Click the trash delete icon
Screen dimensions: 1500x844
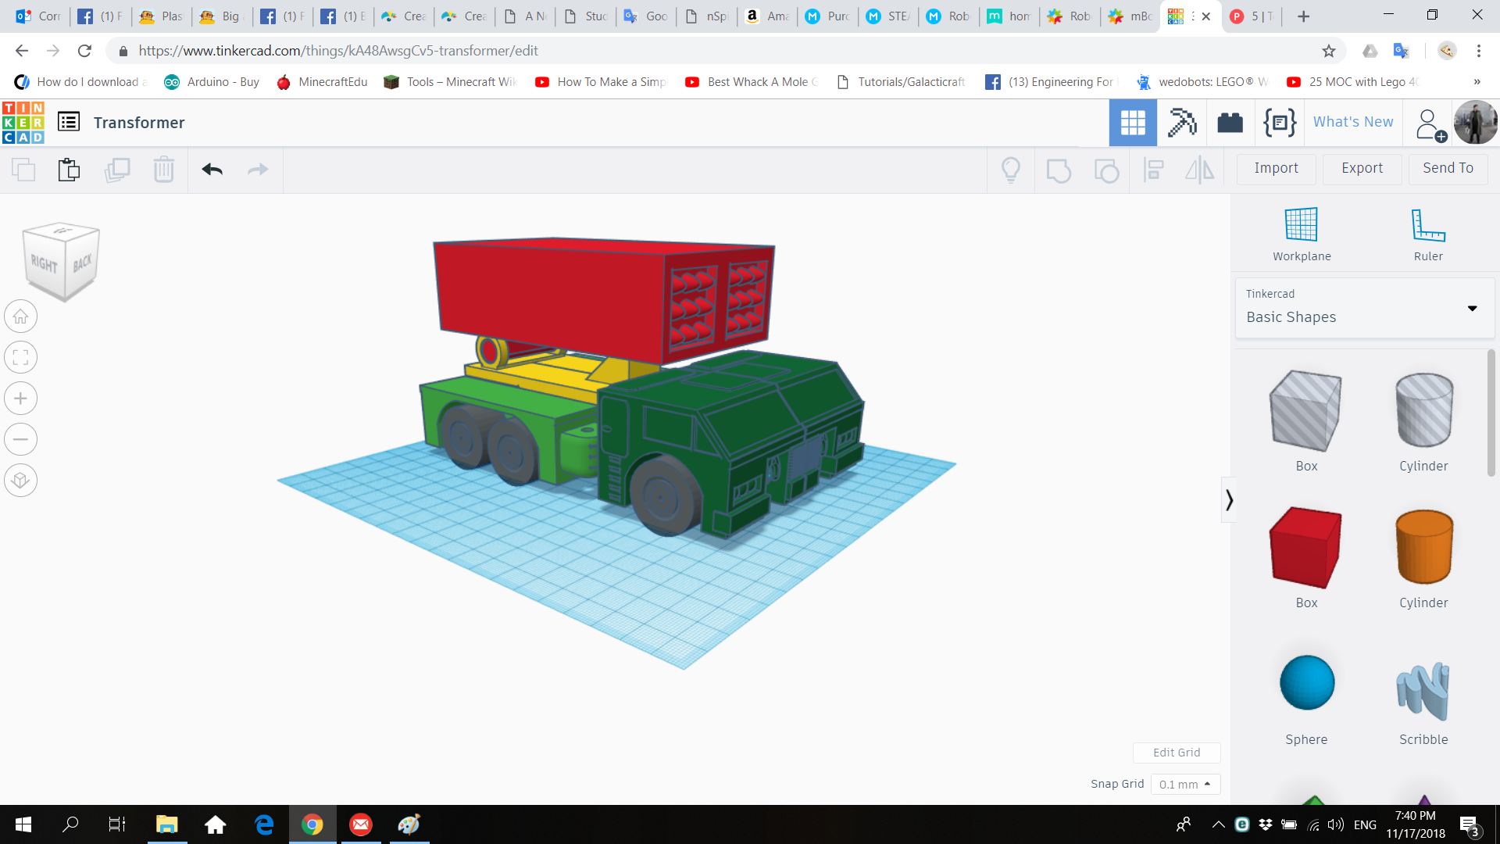163,170
